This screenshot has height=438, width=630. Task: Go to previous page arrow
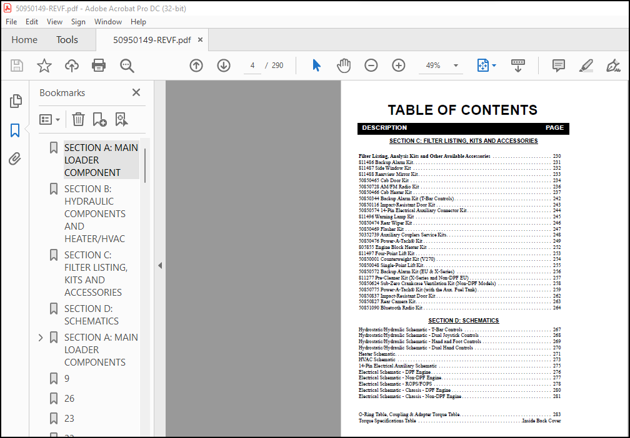(196, 66)
